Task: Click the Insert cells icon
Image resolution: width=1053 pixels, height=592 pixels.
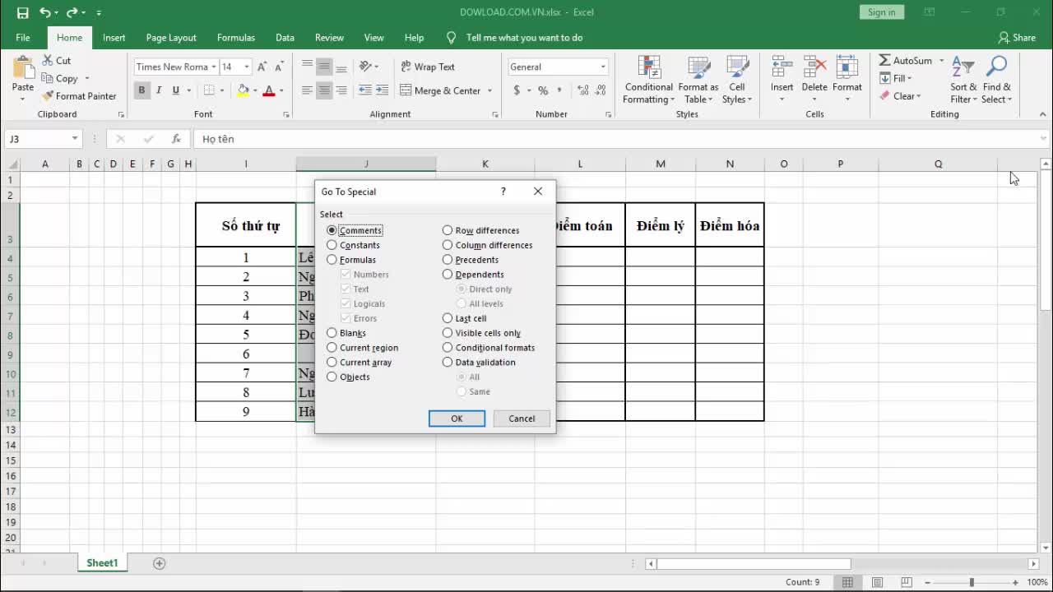Action: [x=782, y=68]
